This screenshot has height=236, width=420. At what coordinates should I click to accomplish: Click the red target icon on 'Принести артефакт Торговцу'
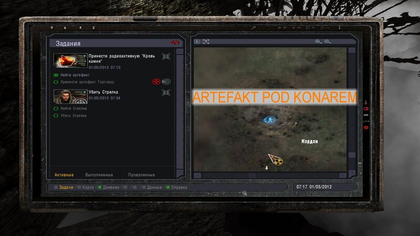155,82
